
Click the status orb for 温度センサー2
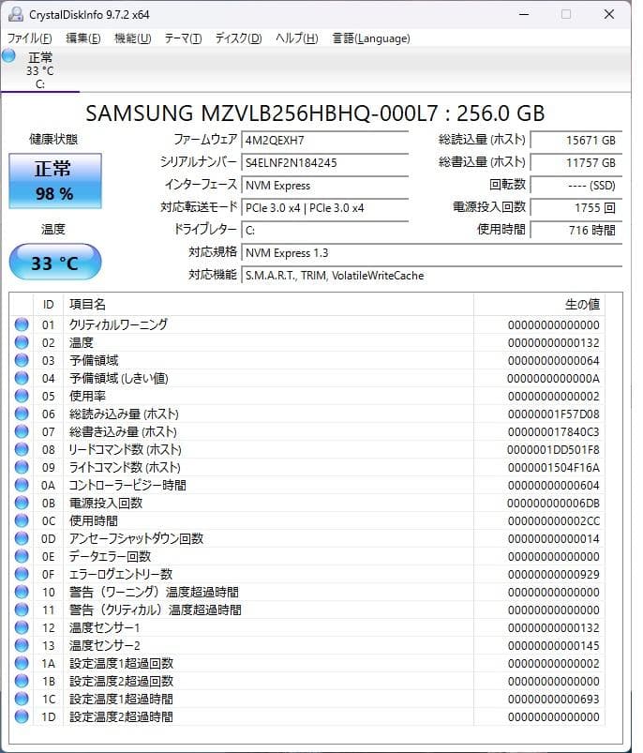[x=22, y=645]
